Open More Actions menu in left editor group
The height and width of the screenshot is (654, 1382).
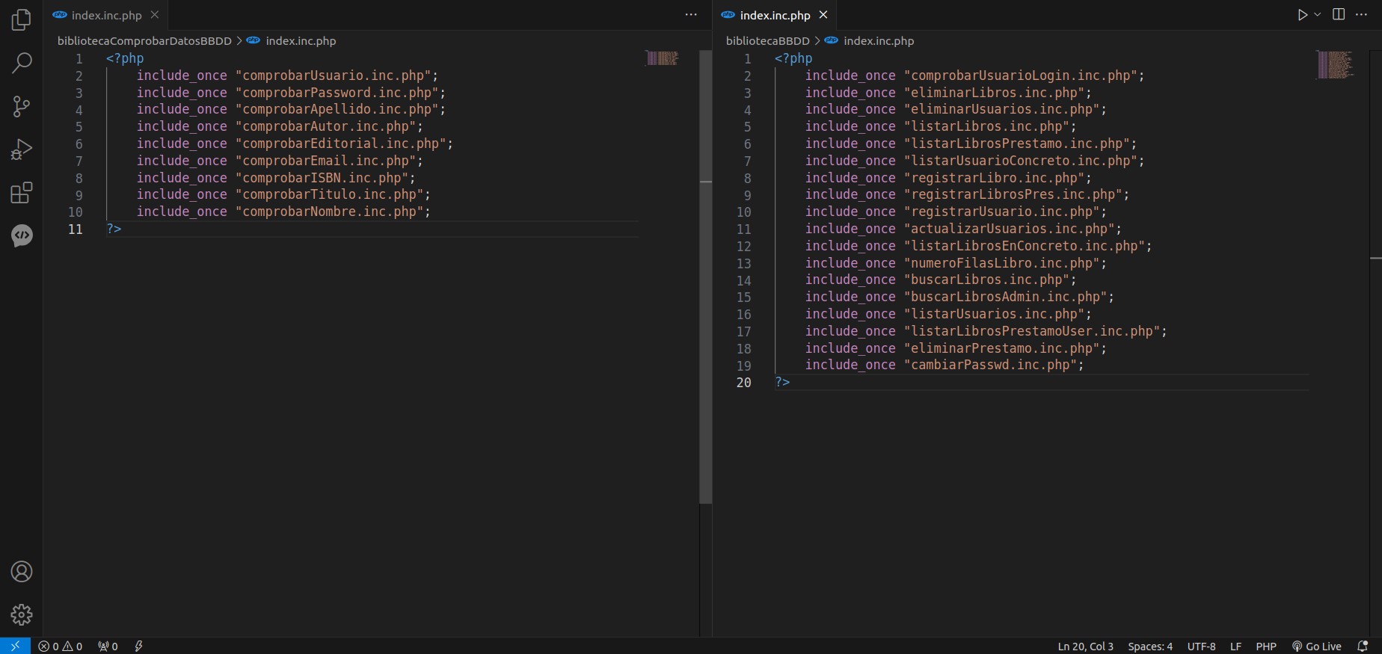(691, 15)
